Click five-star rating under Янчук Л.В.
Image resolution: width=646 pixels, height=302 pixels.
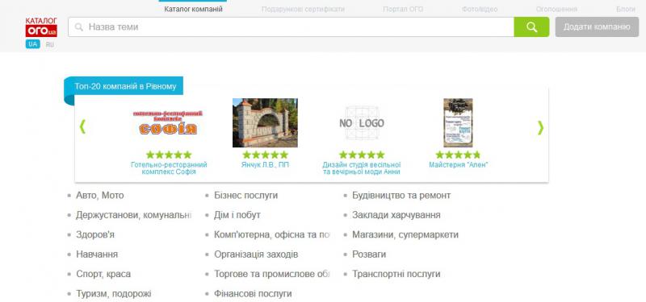coord(265,155)
